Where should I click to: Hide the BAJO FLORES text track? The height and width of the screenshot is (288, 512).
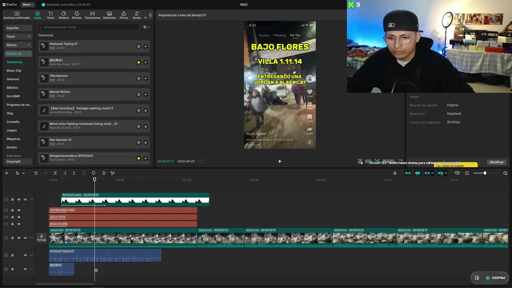point(19,224)
